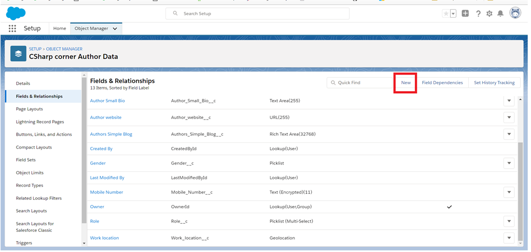Open Field Dependencies
Viewport: 531px width, 252px height.
point(442,82)
